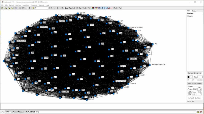This screenshot has width=204, height=114.
Task: Click the new file icon in toolbar
Action: point(2,8)
